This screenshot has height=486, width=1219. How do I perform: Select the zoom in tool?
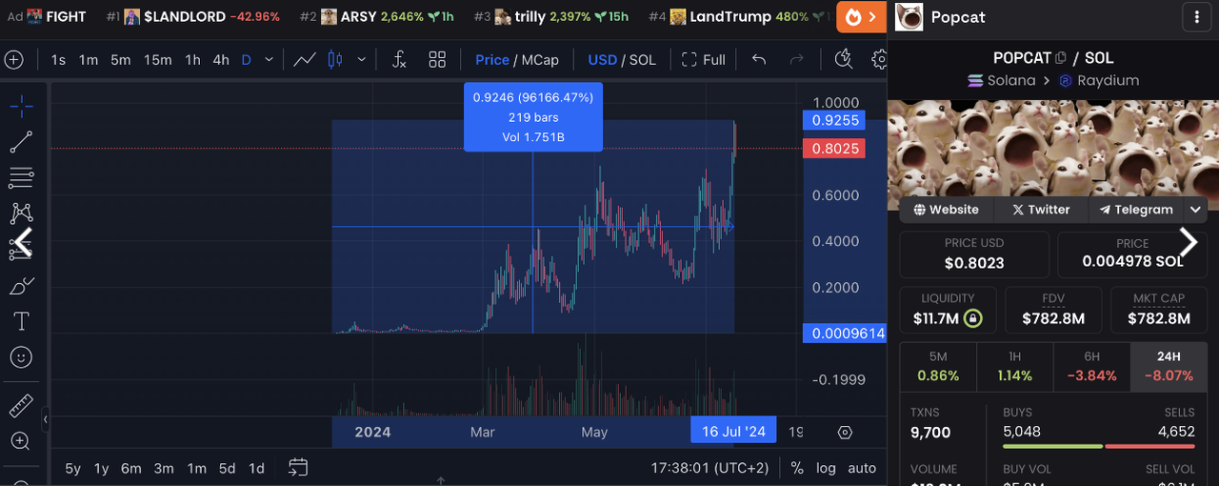click(21, 441)
